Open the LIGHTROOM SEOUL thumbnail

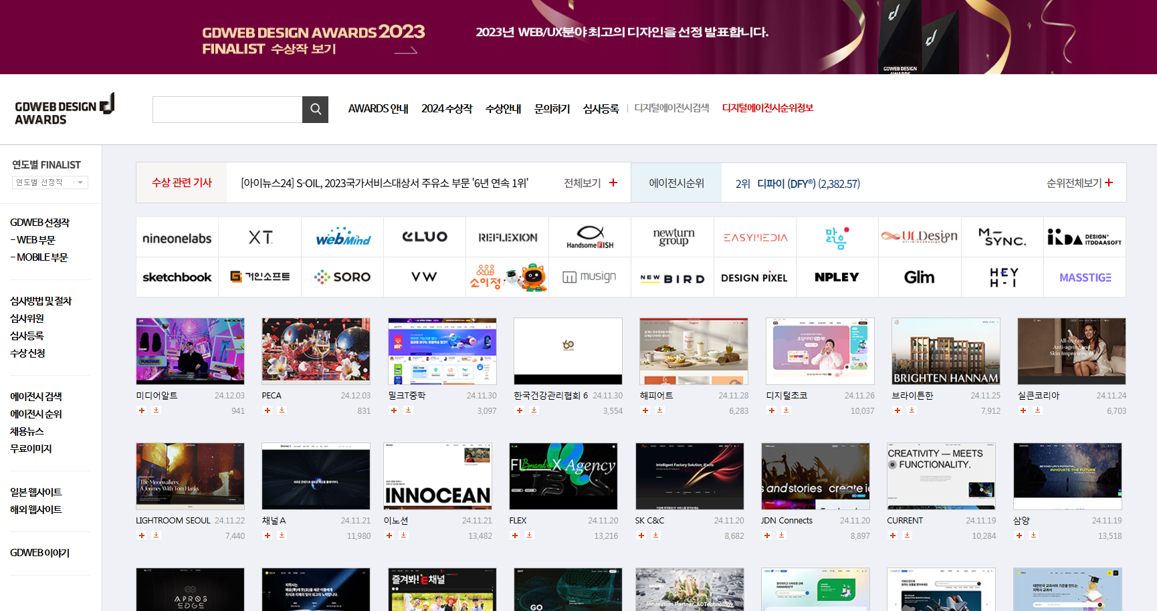pyautogui.click(x=190, y=476)
